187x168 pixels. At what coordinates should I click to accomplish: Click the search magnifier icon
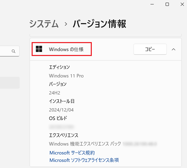[x=14, y=51]
